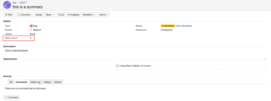Screen dimensions: 271x101
Task: Click the pencil Edit button
Action: tap(9, 15)
